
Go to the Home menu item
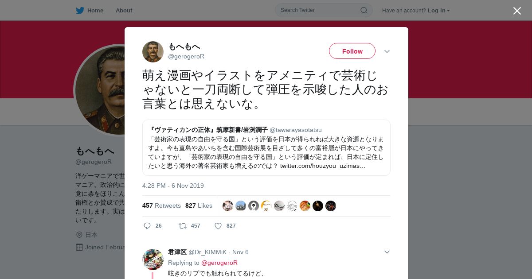95,10
